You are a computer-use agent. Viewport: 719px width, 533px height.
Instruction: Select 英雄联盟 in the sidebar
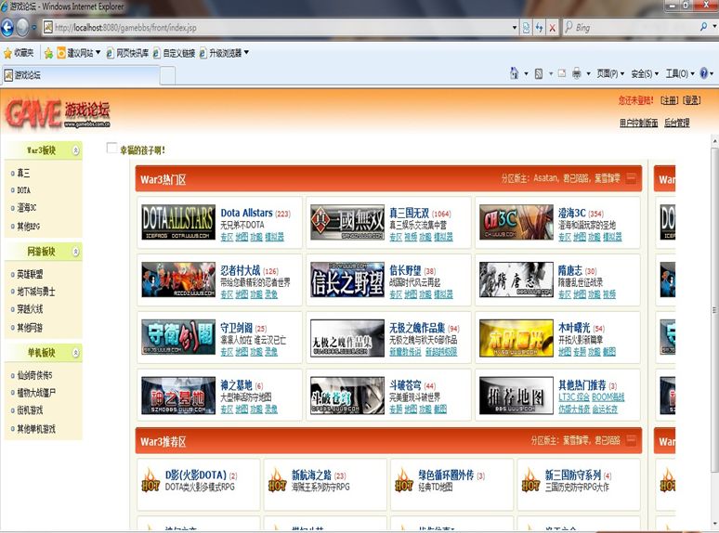pyautogui.click(x=31, y=274)
